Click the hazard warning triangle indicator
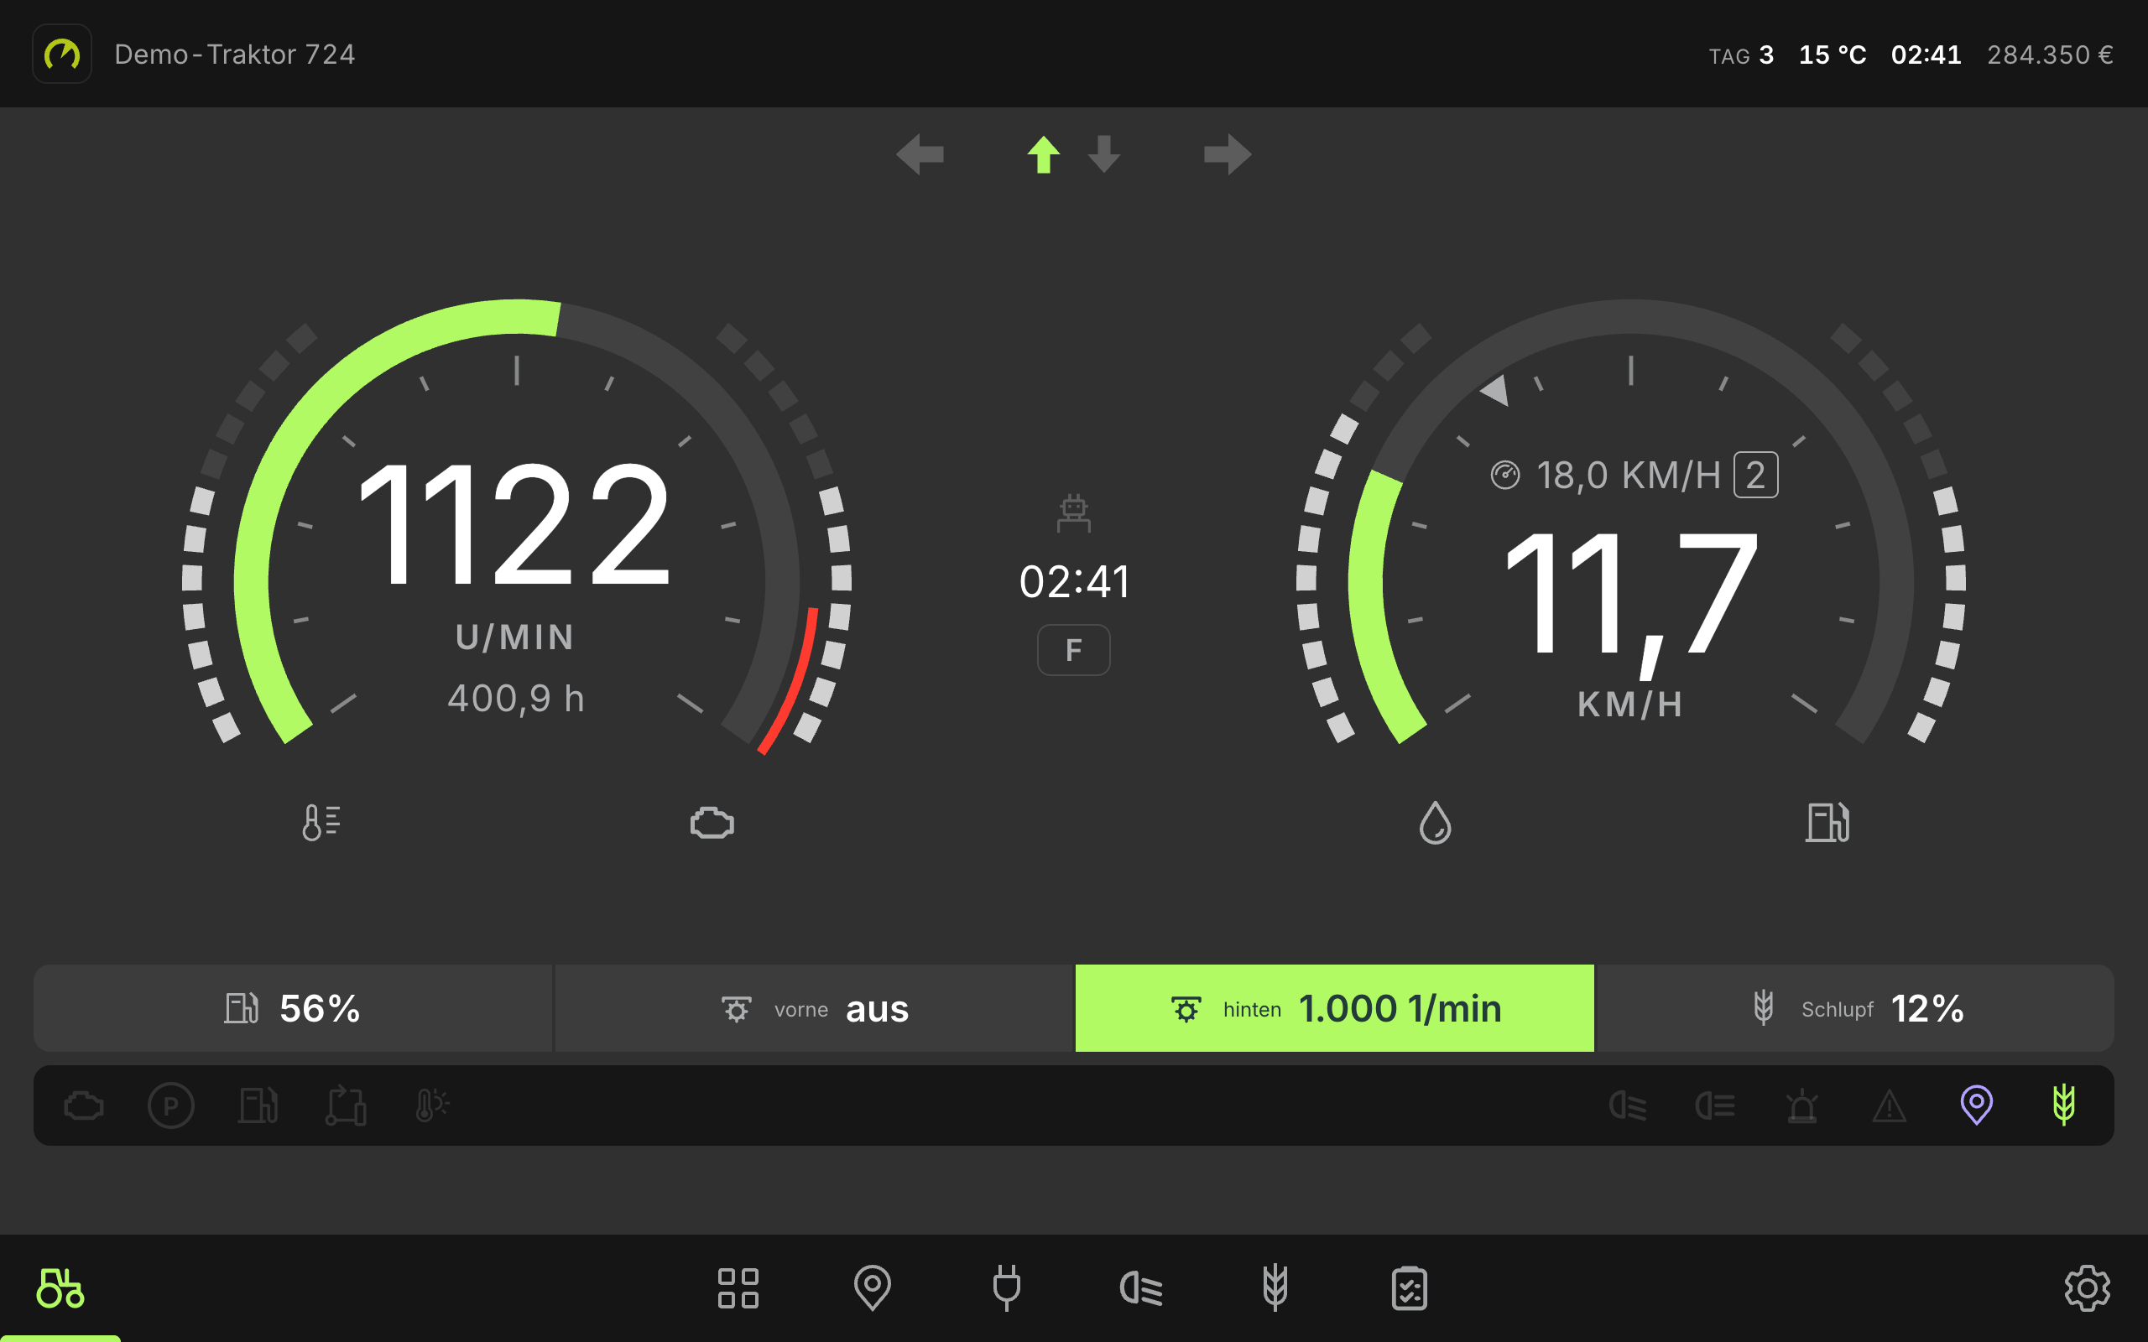Viewport: 2148px width, 1342px height. [x=1889, y=1106]
